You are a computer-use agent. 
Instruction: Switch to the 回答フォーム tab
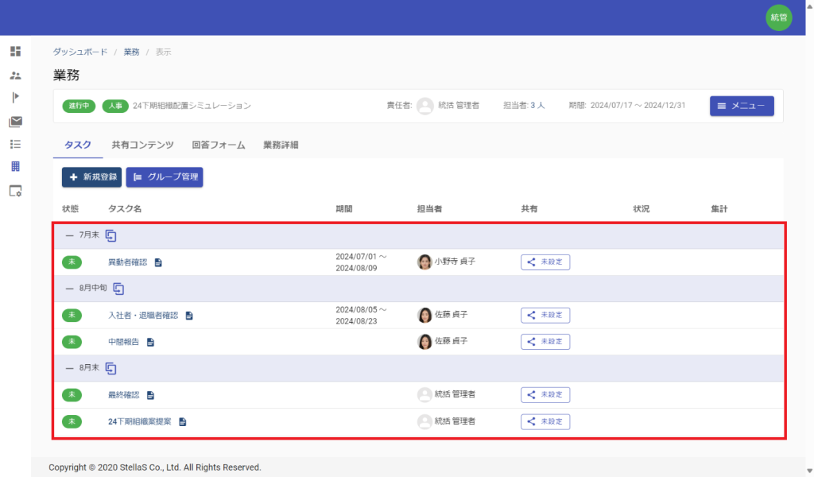tap(218, 145)
